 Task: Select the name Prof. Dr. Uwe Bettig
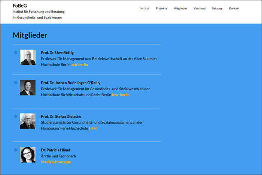point(57,53)
